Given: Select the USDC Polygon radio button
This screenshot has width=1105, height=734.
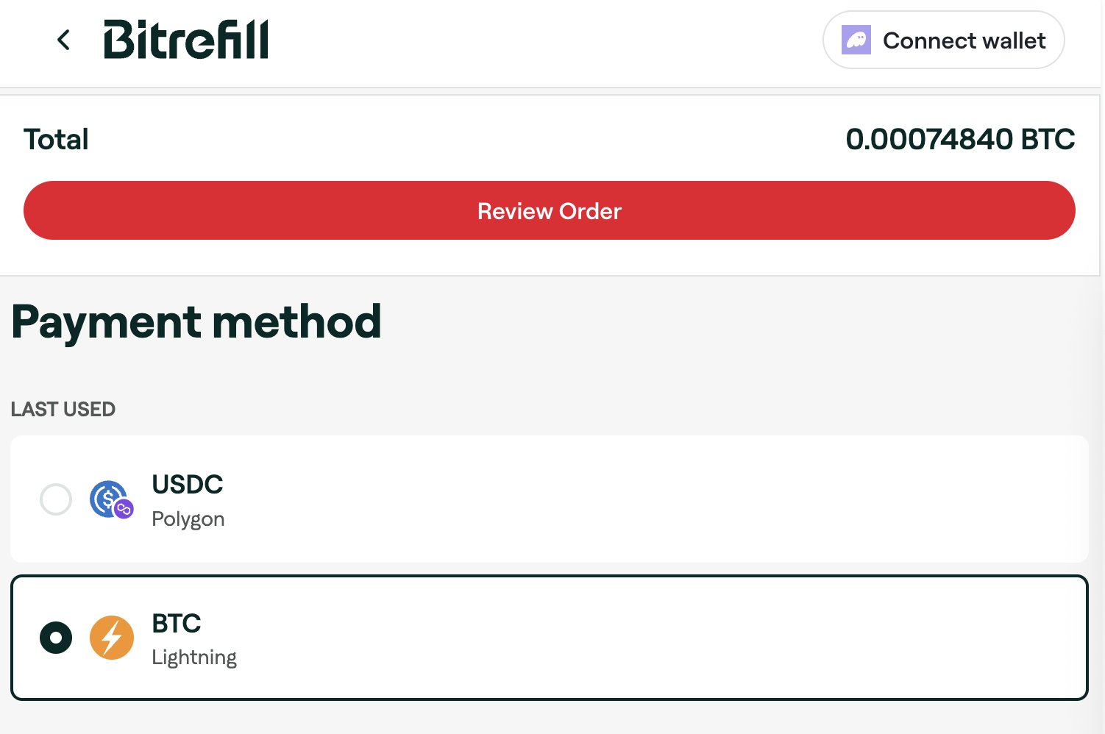Looking at the screenshot, I should pos(56,499).
